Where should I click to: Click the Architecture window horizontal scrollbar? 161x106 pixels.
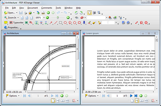tap(45, 92)
